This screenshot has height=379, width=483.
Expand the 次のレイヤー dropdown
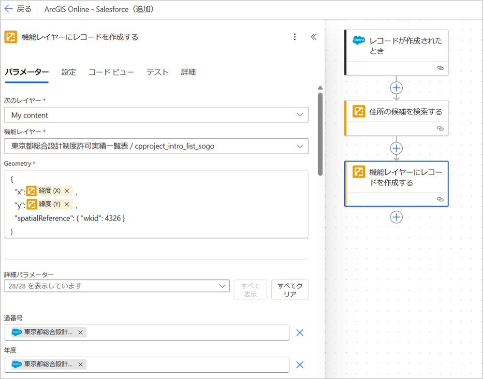(x=299, y=115)
